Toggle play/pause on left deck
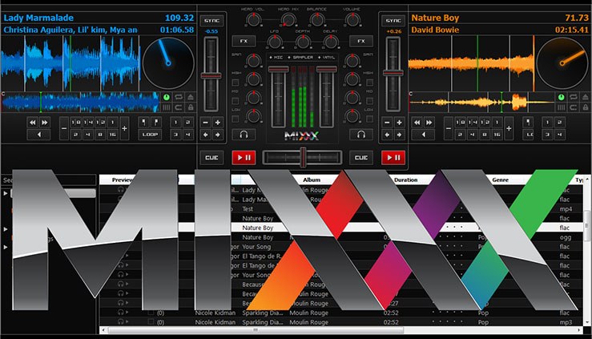 tap(244, 157)
